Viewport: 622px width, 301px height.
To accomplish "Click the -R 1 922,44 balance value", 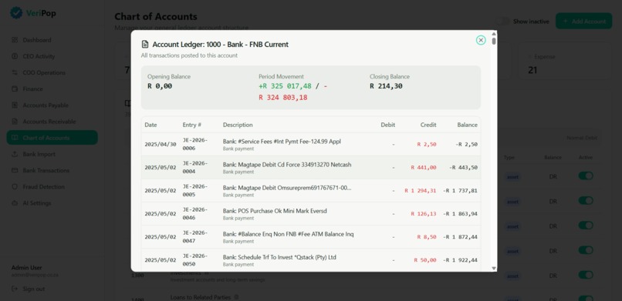I will click(x=460, y=260).
